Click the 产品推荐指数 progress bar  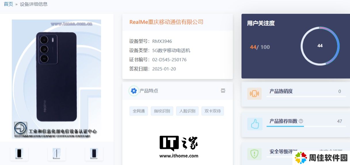tap(306, 126)
